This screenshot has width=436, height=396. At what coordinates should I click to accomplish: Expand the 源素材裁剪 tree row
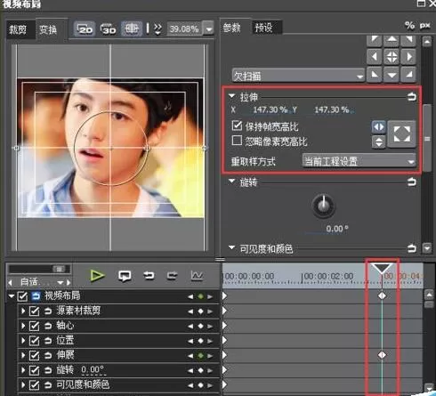(x=23, y=311)
